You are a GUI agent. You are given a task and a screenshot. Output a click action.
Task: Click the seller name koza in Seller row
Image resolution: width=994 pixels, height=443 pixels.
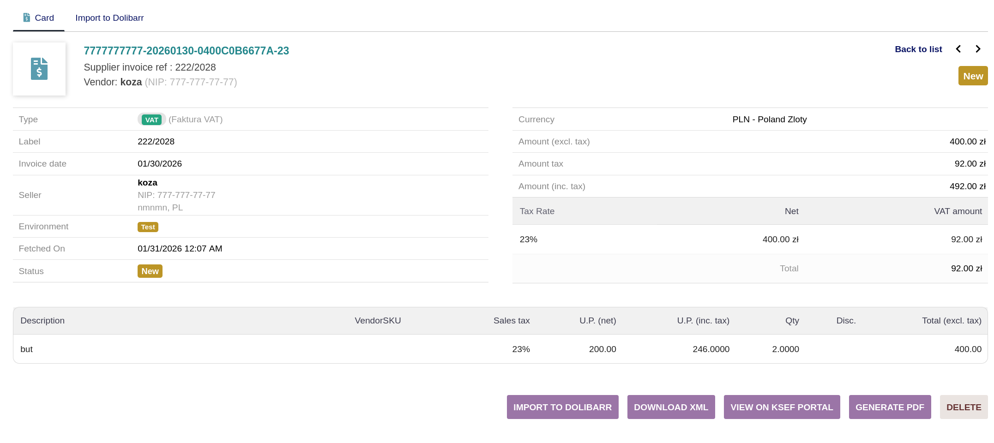click(x=147, y=183)
